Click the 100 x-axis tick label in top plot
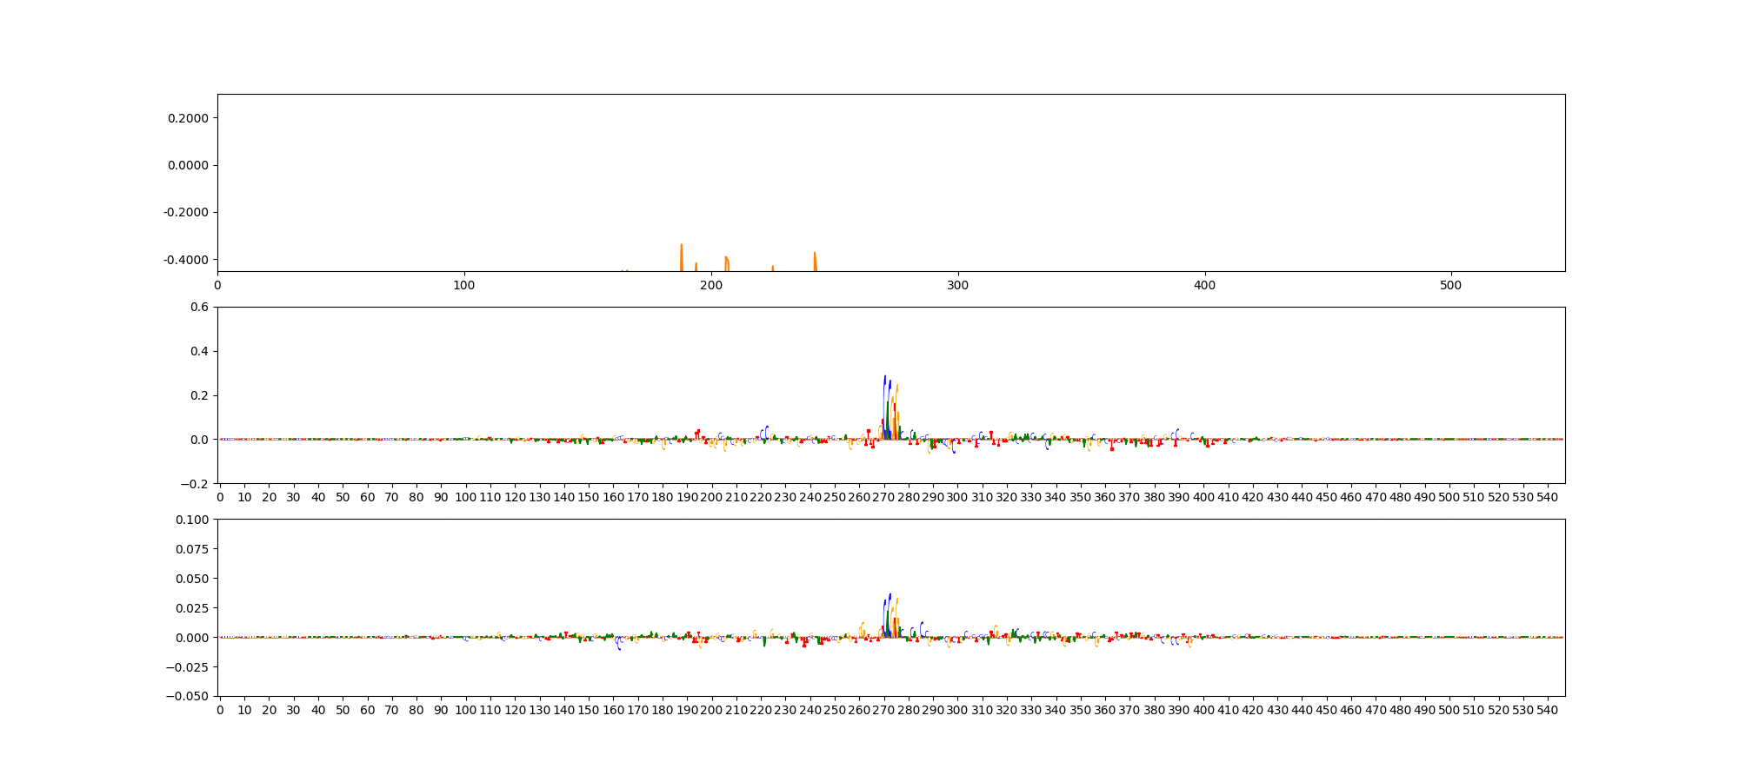The image size is (1739, 782). [464, 285]
